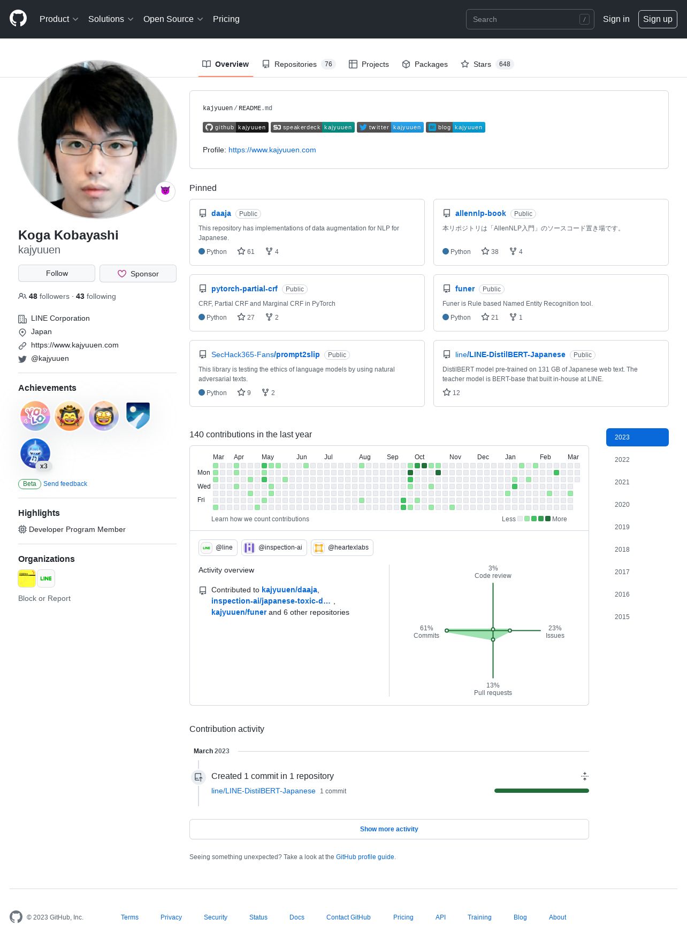The image size is (687, 950).
Task: Select the 2023 contribution year
Action: click(637, 437)
